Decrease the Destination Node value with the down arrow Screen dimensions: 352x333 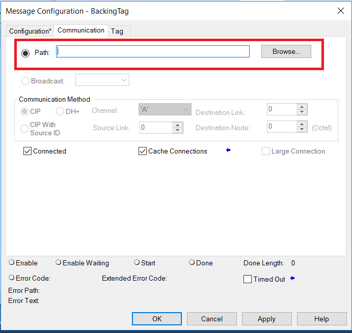(302, 129)
